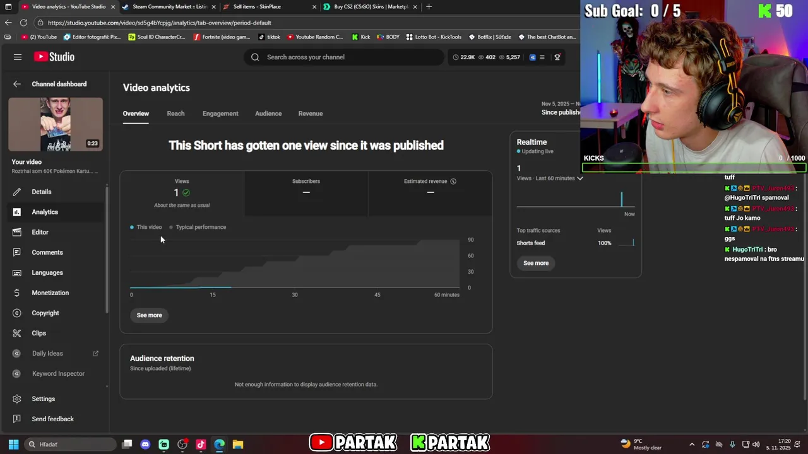
Task: Switch to Steam Community Market tab
Action: [169, 7]
